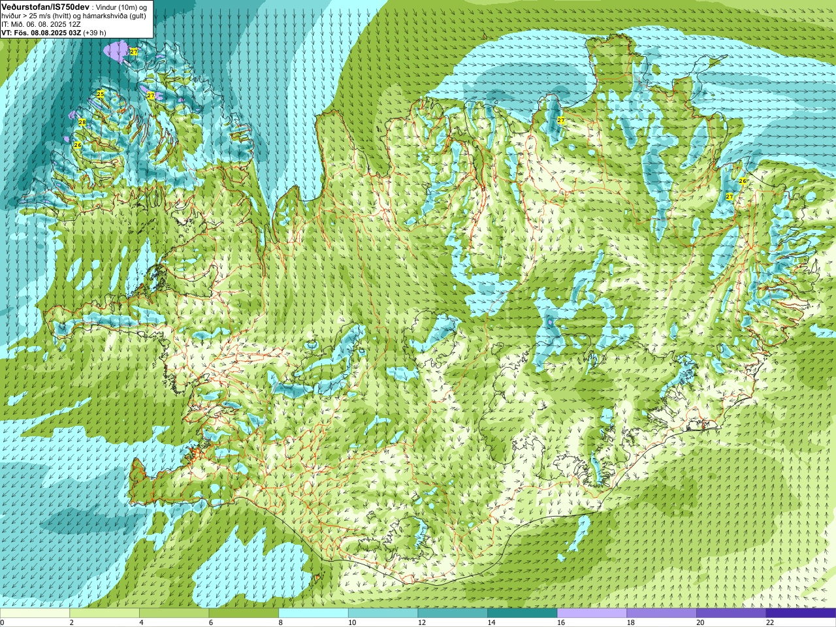Choose the 10–12 m/s turquoise legend swatch
The height and width of the screenshot is (627, 836).
click(383, 613)
